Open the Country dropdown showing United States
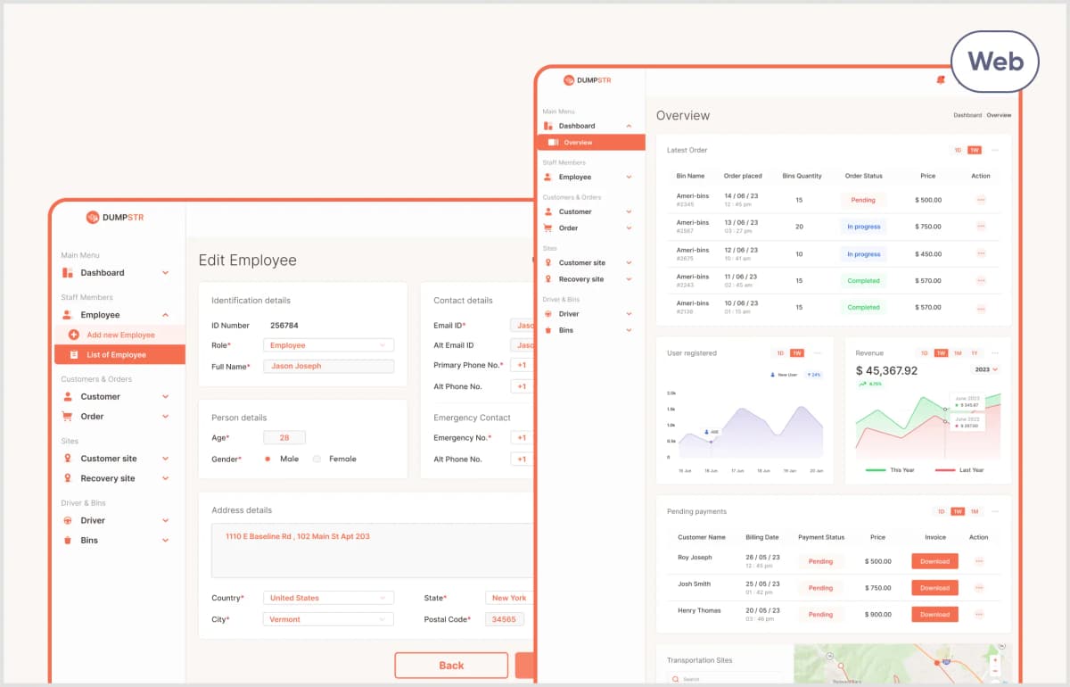The width and height of the screenshot is (1070, 687). [328, 598]
